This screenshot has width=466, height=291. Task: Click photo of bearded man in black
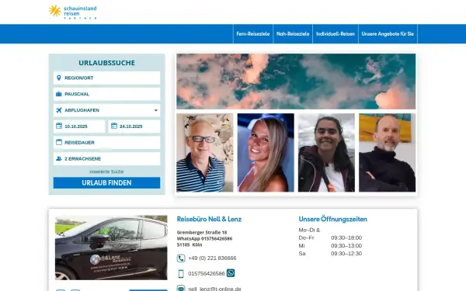[388, 153]
